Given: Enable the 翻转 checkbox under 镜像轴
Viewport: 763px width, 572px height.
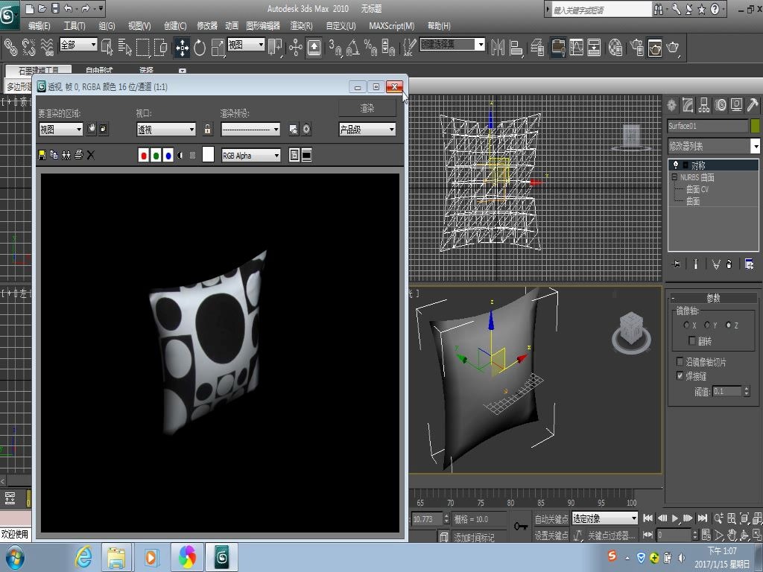Looking at the screenshot, I should (x=692, y=340).
